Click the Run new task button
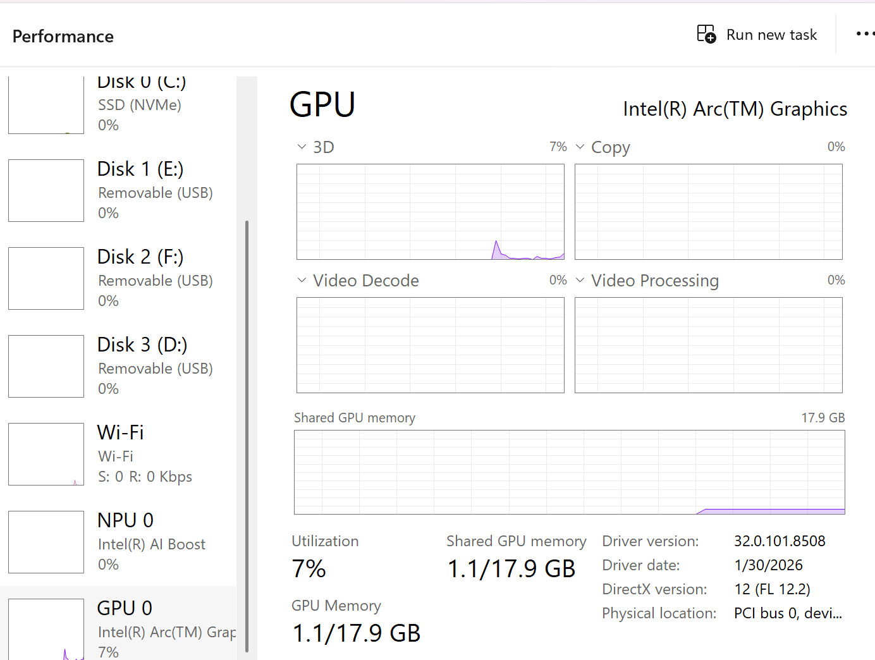Image resolution: width=875 pixels, height=660 pixels. click(x=757, y=35)
